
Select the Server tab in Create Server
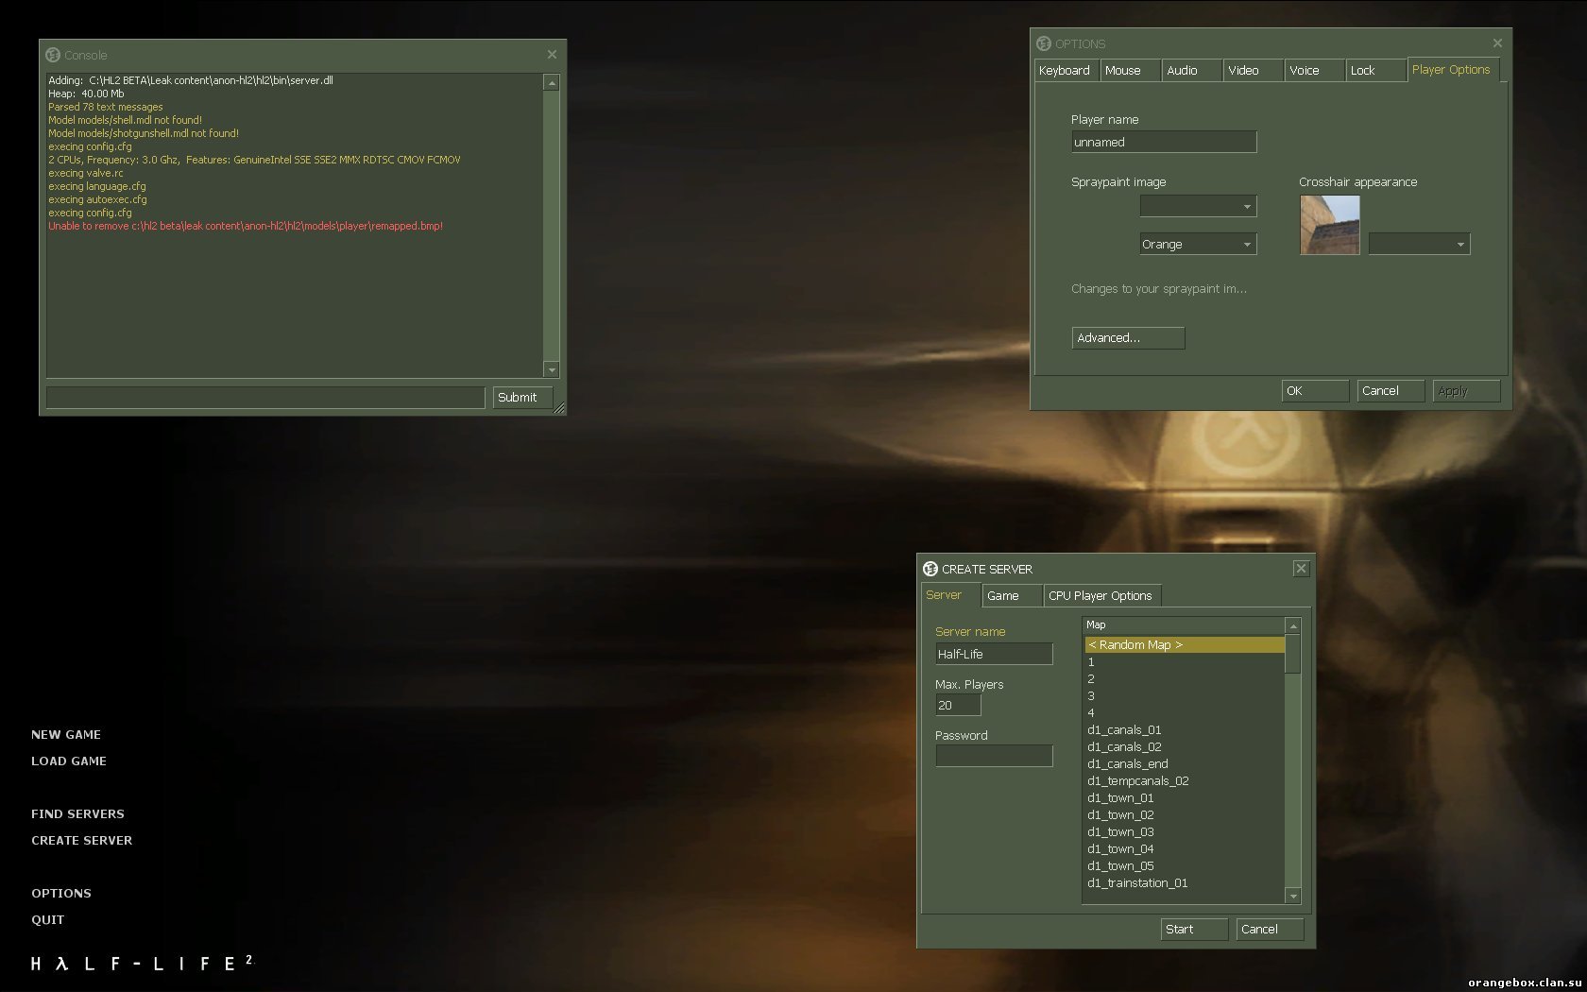point(949,595)
